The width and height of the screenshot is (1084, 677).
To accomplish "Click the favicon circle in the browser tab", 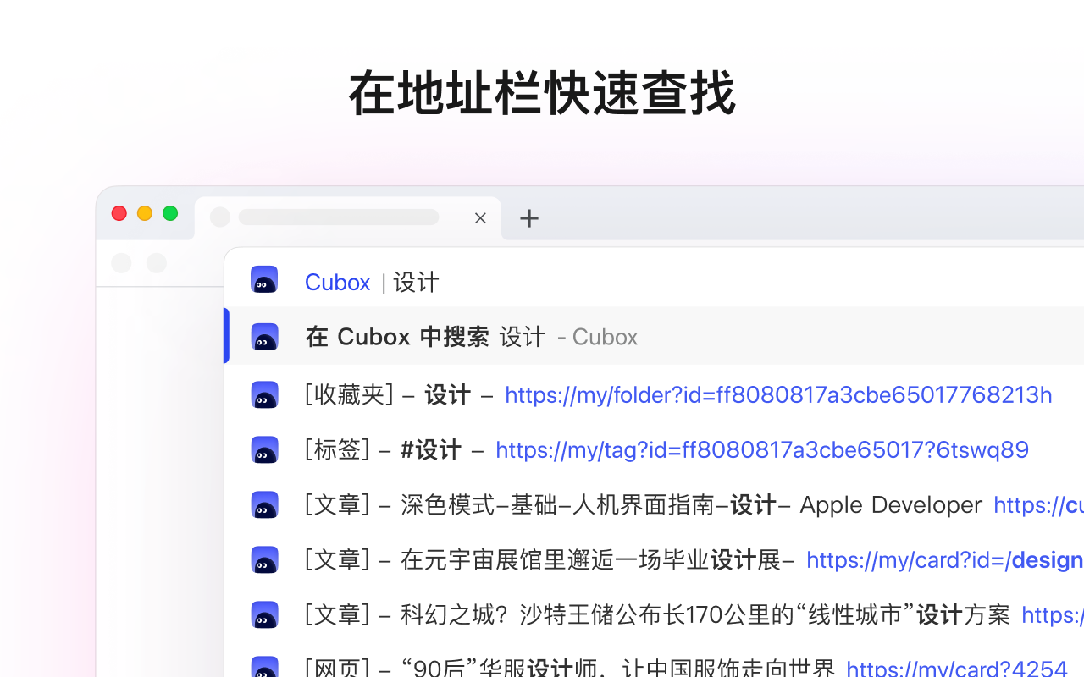I will click(219, 217).
